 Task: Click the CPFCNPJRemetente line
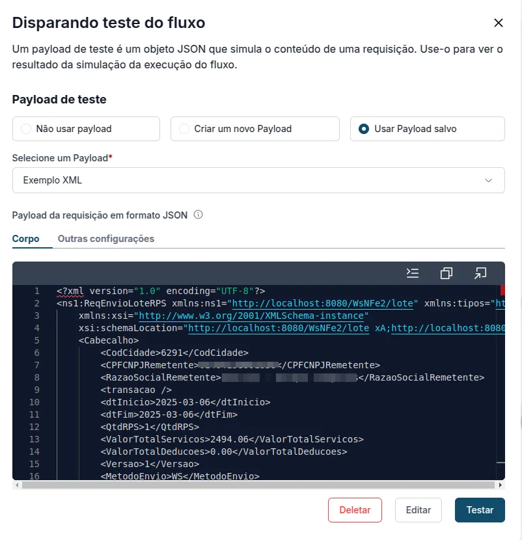click(x=240, y=365)
